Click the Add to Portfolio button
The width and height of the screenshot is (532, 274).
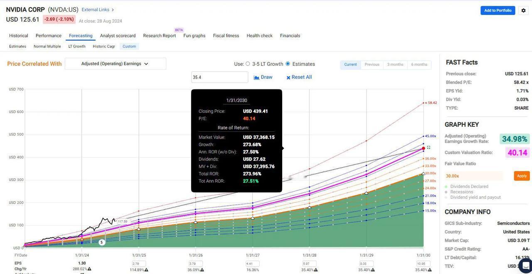tap(498, 10)
